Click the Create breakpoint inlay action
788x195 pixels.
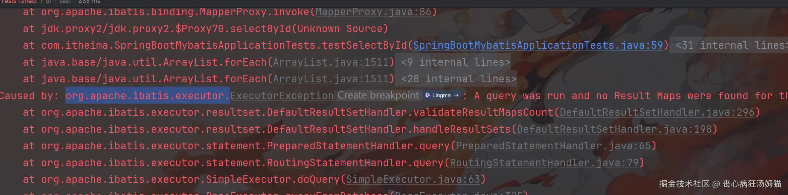(378, 95)
